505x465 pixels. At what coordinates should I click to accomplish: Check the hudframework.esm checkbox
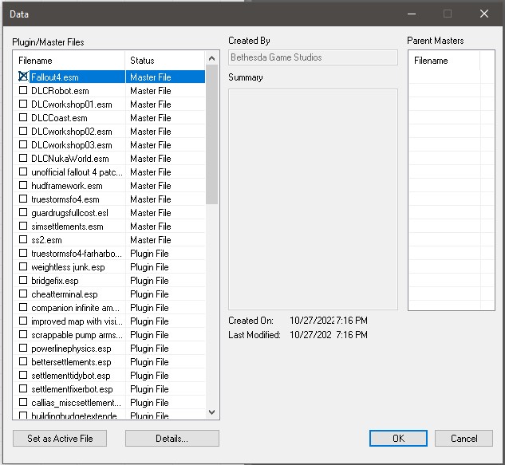(x=23, y=185)
